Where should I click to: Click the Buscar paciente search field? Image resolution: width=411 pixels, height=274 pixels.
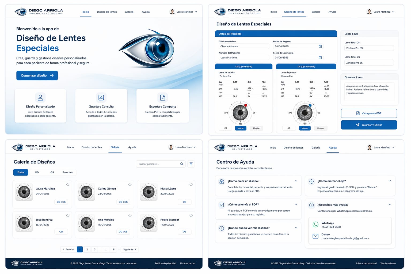[161, 164]
